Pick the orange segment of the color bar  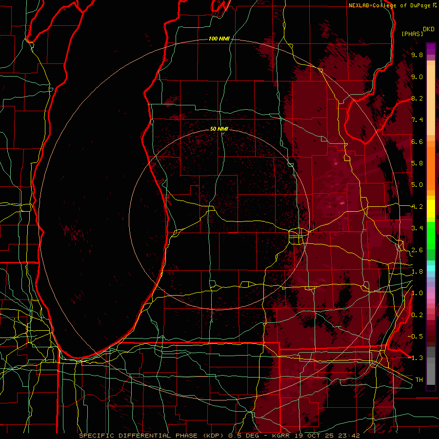[431, 168]
